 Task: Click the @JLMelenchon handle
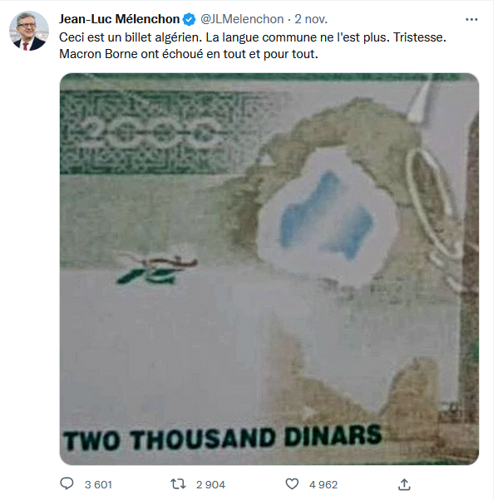(242, 19)
